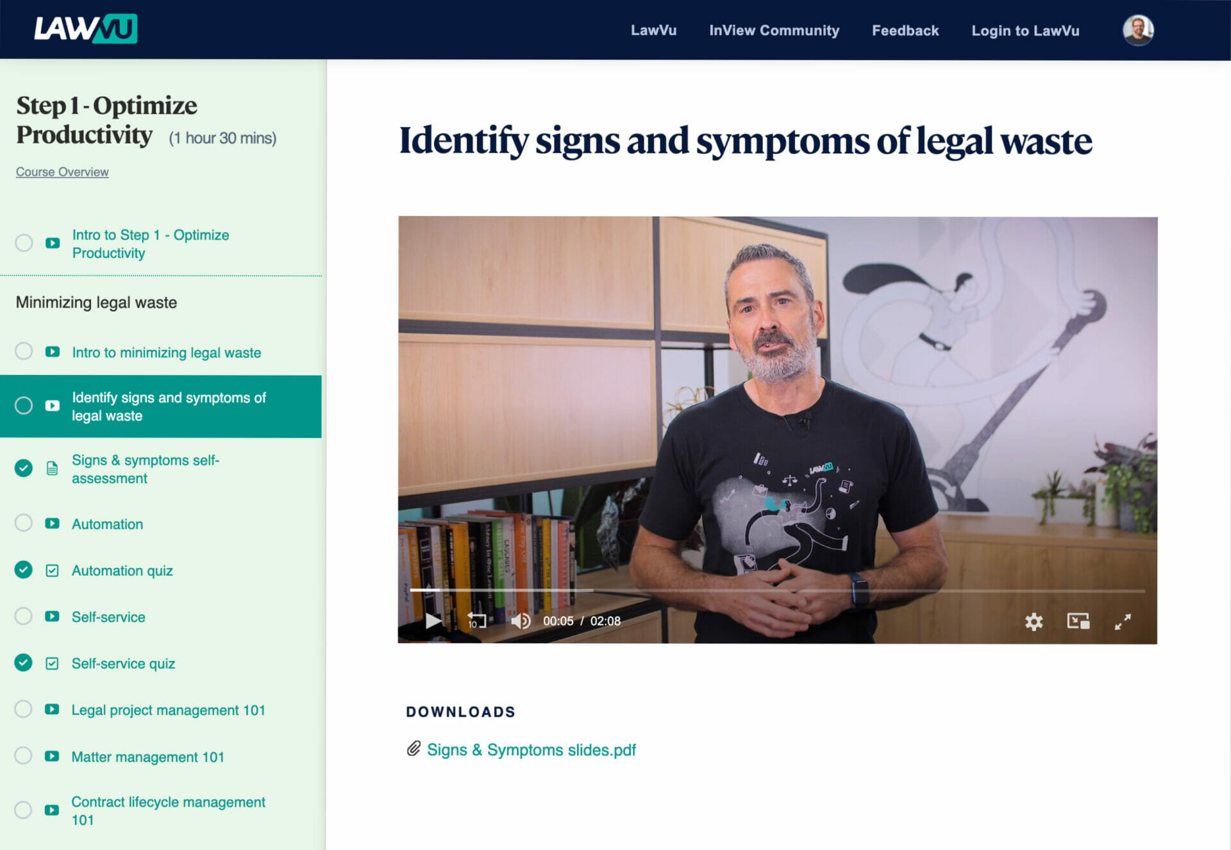The height and width of the screenshot is (850, 1231).
Task: Click the play button on the video
Action: [x=434, y=620]
